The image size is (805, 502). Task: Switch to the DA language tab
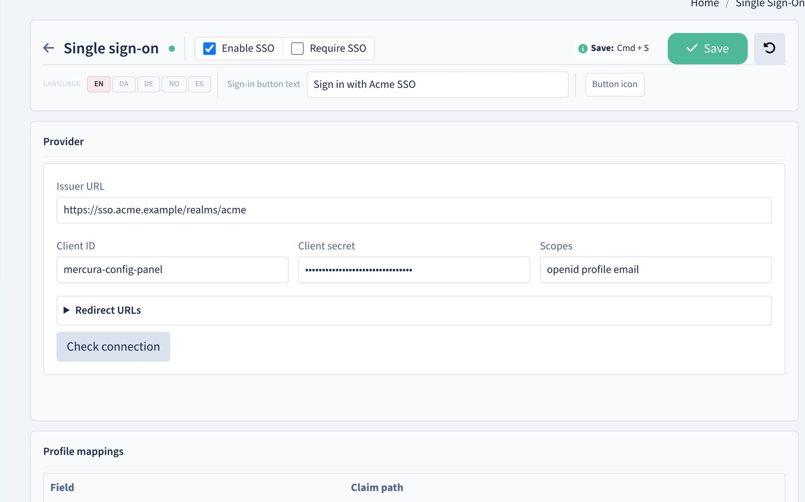point(124,84)
